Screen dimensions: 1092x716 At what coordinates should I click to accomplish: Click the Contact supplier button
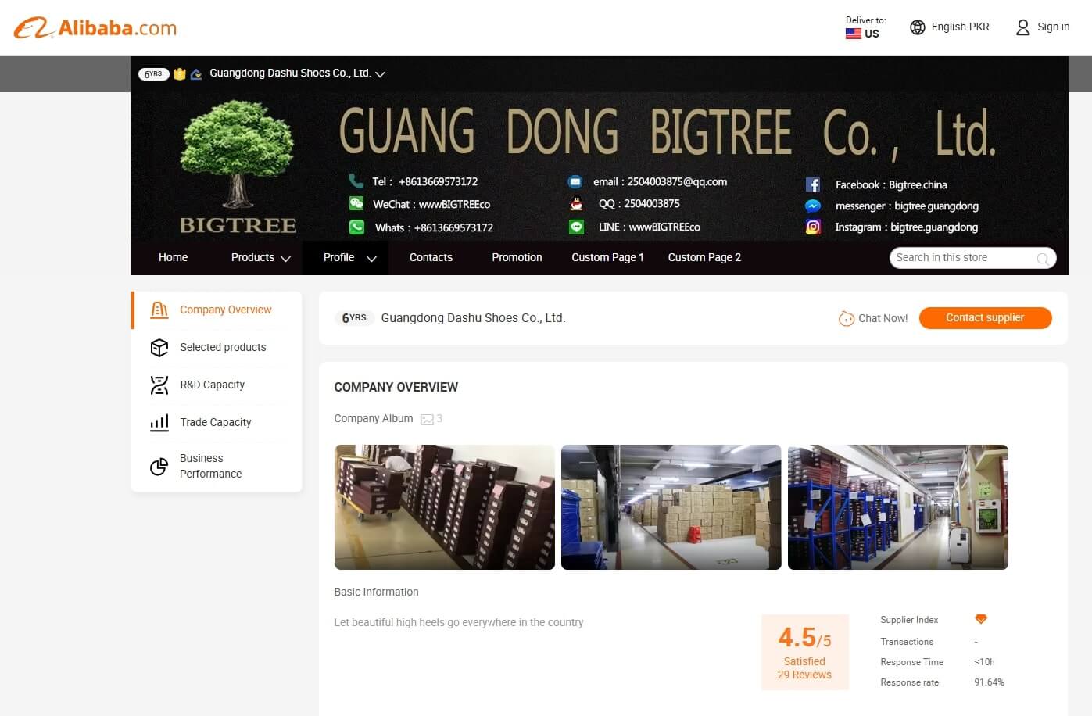click(985, 318)
